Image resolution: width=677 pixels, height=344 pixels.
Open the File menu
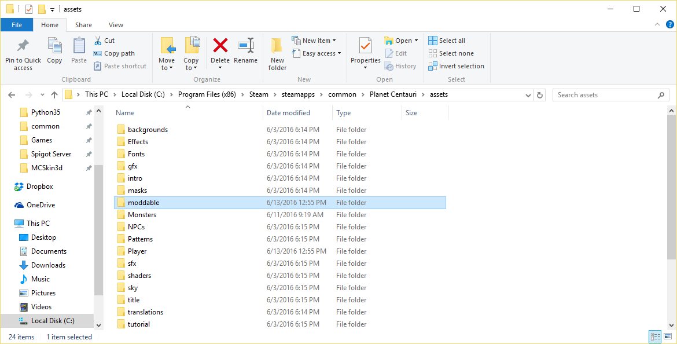17,25
